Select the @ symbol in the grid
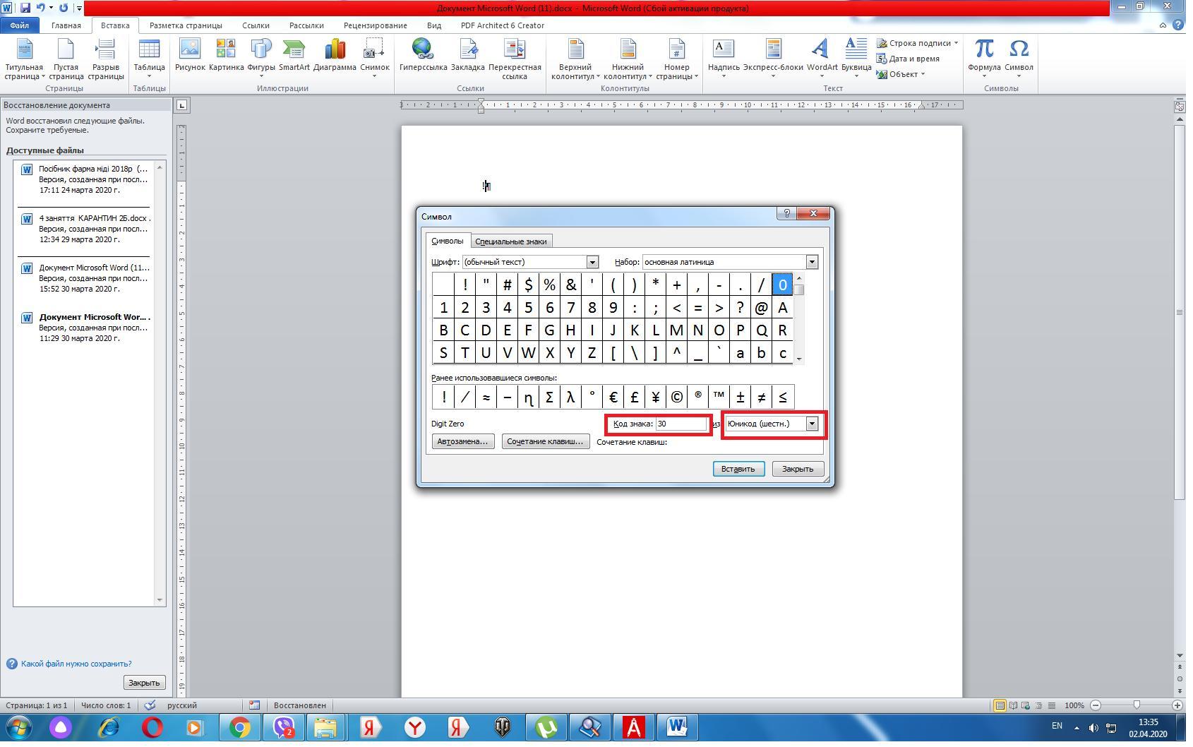Image resolution: width=1193 pixels, height=747 pixels. 761,308
